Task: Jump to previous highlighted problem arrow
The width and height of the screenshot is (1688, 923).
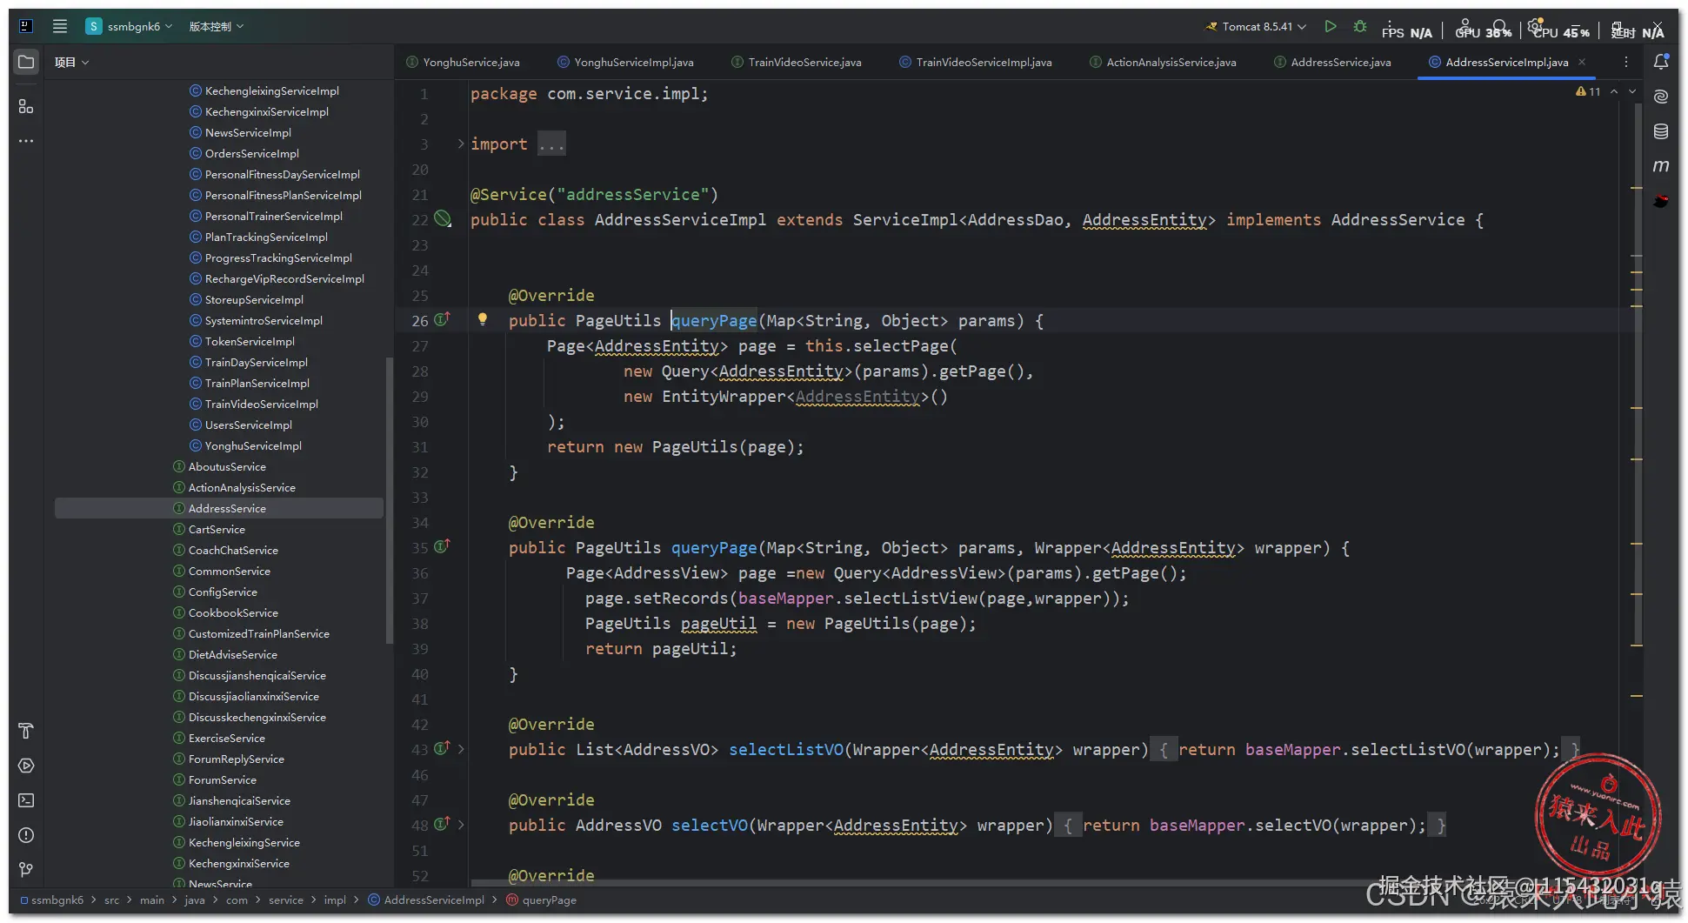Action: (1614, 91)
